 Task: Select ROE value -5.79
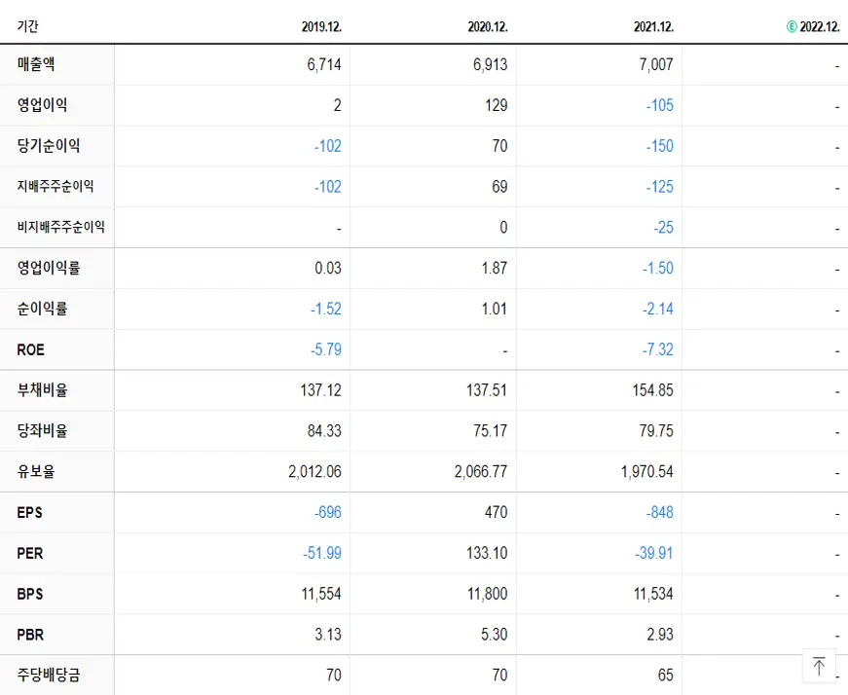click(x=326, y=349)
